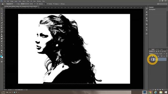Select the Line shape tool
The height and width of the screenshot is (94, 168).
(2, 48)
